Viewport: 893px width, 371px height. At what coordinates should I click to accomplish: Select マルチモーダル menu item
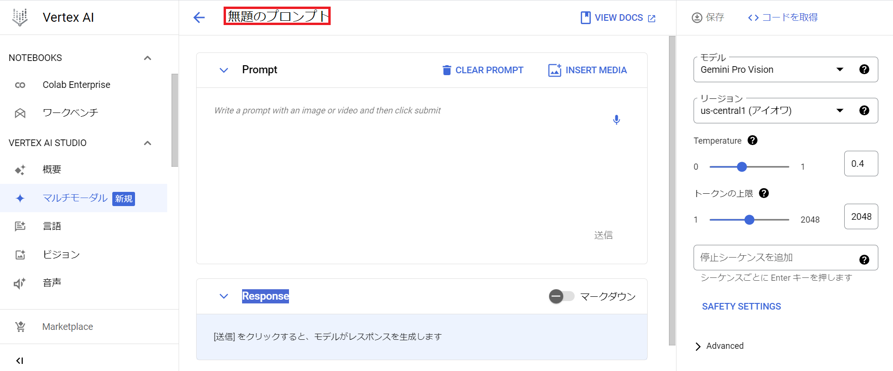83,198
